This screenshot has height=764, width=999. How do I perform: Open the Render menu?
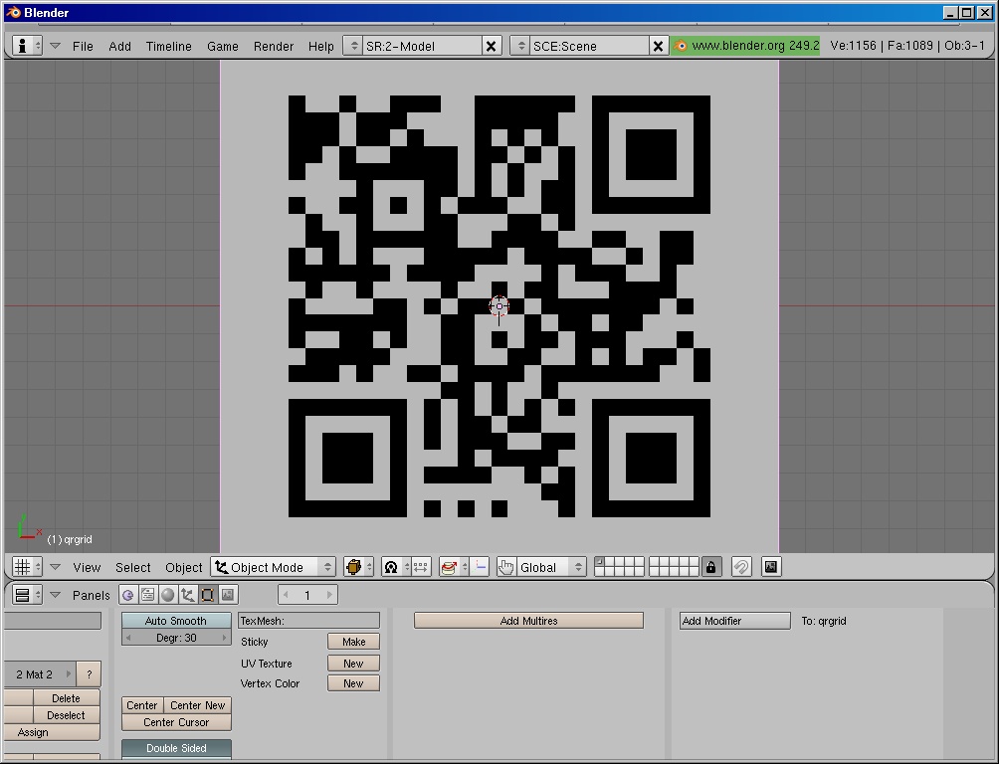coord(274,46)
